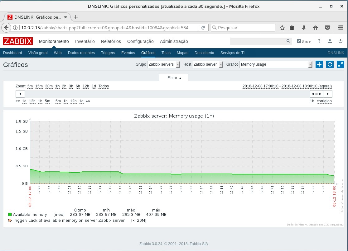Click the Zabbix SIA footer link
Image resolution: width=348 pixels, height=251 pixels.
(x=199, y=244)
